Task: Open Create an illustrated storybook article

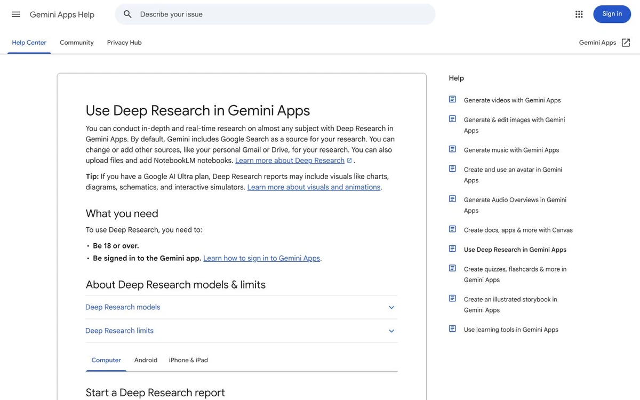Action: click(510, 305)
